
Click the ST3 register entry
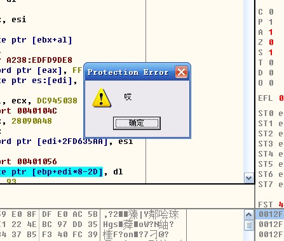coord(271,144)
